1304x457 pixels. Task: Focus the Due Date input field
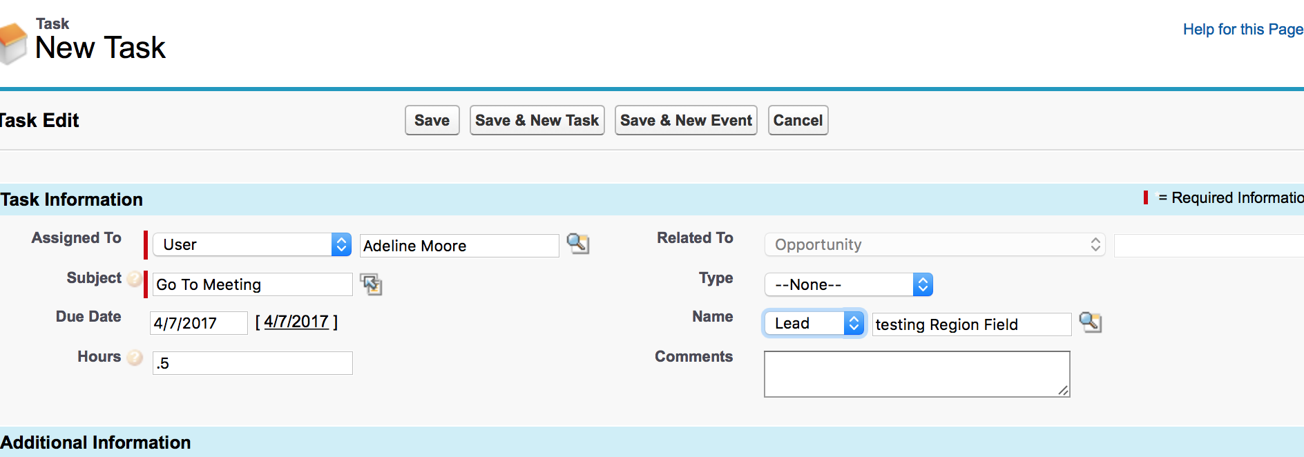(x=198, y=323)
